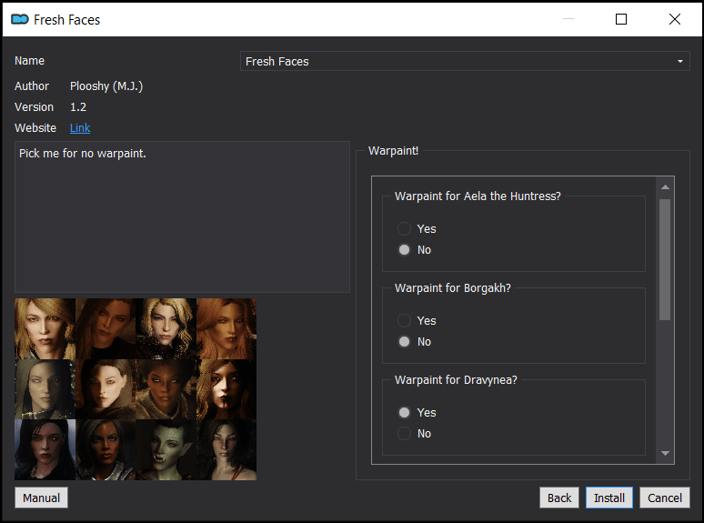Image resolution: width=704 pixels, height=523 pixels.
Task: Click the Fresh Faces name combo box
Action: pos(465,61)
